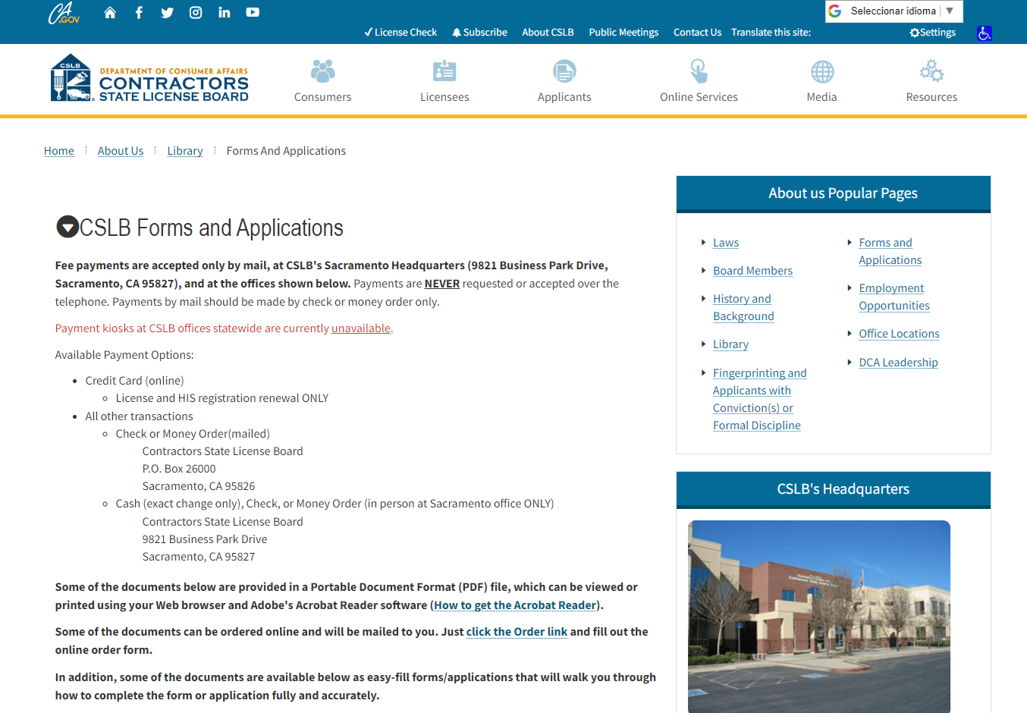Screen dimensions: 1027x713
Task: Open the Consumers menu
Action: coord(323,81)
